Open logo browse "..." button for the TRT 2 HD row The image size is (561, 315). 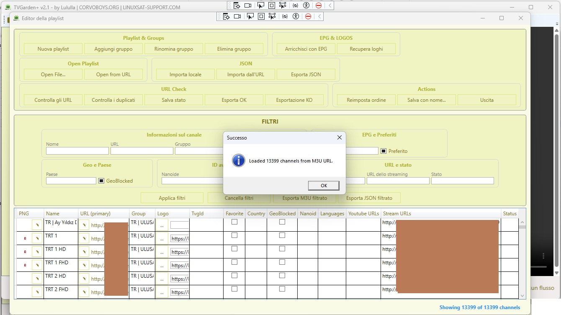162,278
